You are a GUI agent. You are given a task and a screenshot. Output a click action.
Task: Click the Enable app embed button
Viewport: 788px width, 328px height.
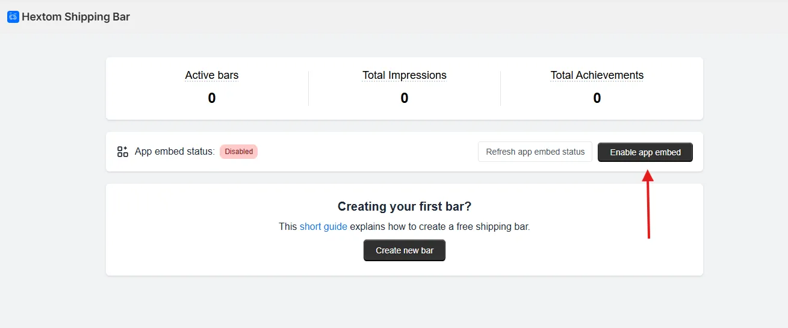(x=645, y=152)
